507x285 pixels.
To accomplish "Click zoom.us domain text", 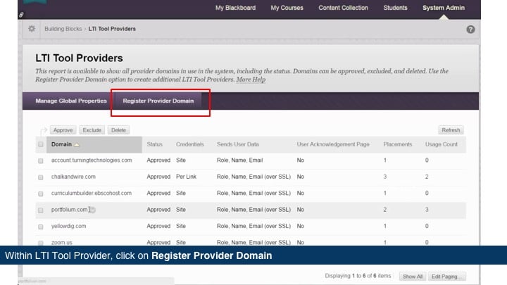I will [x=62, y=242].
